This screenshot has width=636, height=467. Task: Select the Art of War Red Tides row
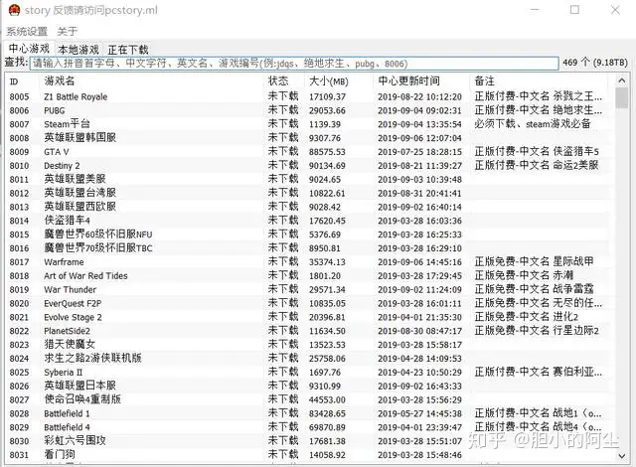[x=307, y=275]
